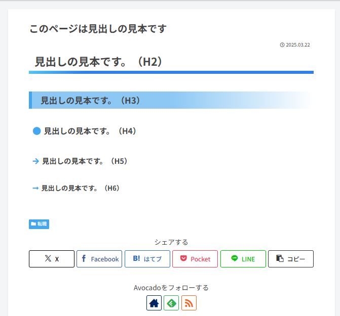Bookmark with the はてブ button
The height and width of the screenshot is (316, 340).
(x=147, y=259)
